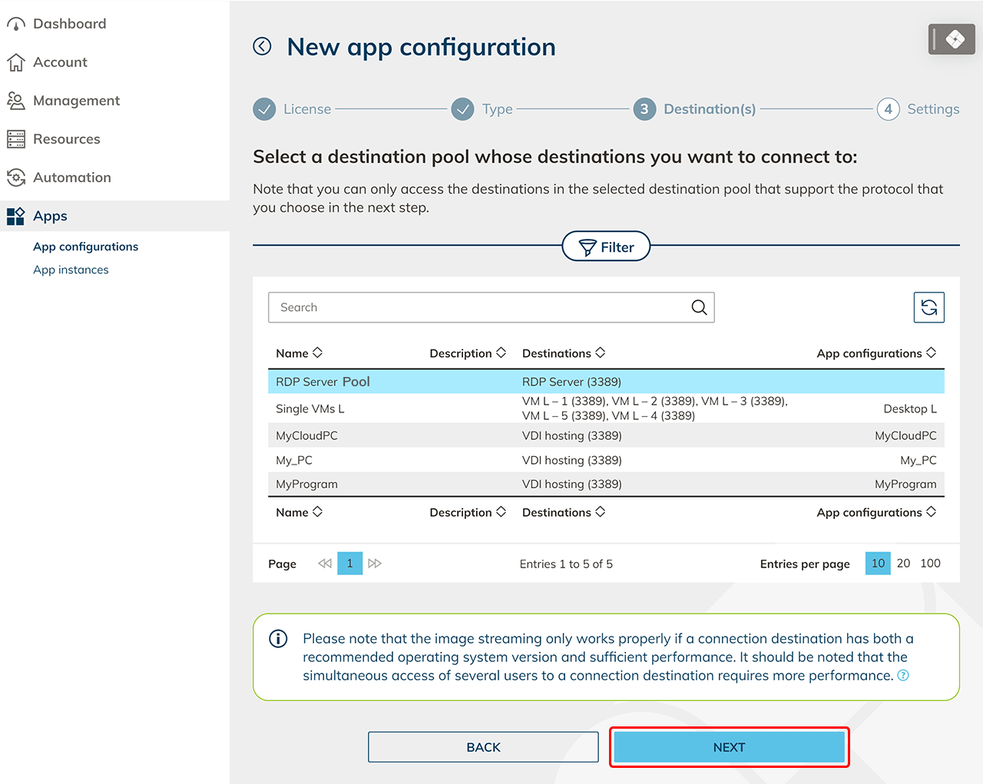Click the magnifier icon in the search box

point(699,308)
